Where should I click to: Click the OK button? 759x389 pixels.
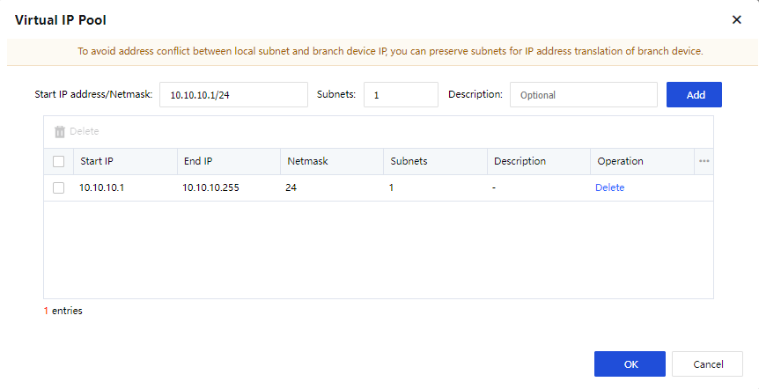[x=630, y=363]
